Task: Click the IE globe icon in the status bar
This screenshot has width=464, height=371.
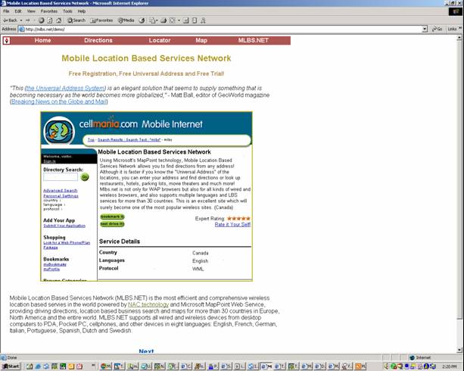Action: (3, 357)
